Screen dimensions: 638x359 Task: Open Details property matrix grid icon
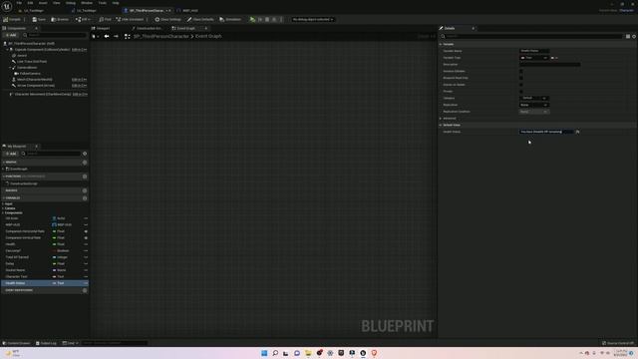pos(628,36)
